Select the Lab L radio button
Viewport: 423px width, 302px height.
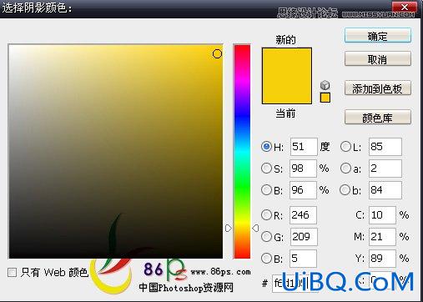[x=345, y=147]
